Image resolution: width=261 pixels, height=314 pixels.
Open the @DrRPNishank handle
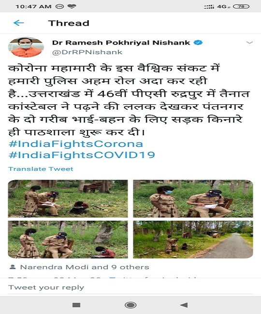pyautogui.click(x=87, y=52)
